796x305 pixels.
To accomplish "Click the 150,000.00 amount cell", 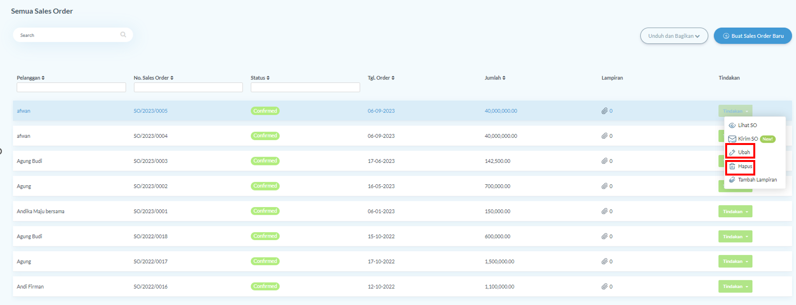I will 497,211.
